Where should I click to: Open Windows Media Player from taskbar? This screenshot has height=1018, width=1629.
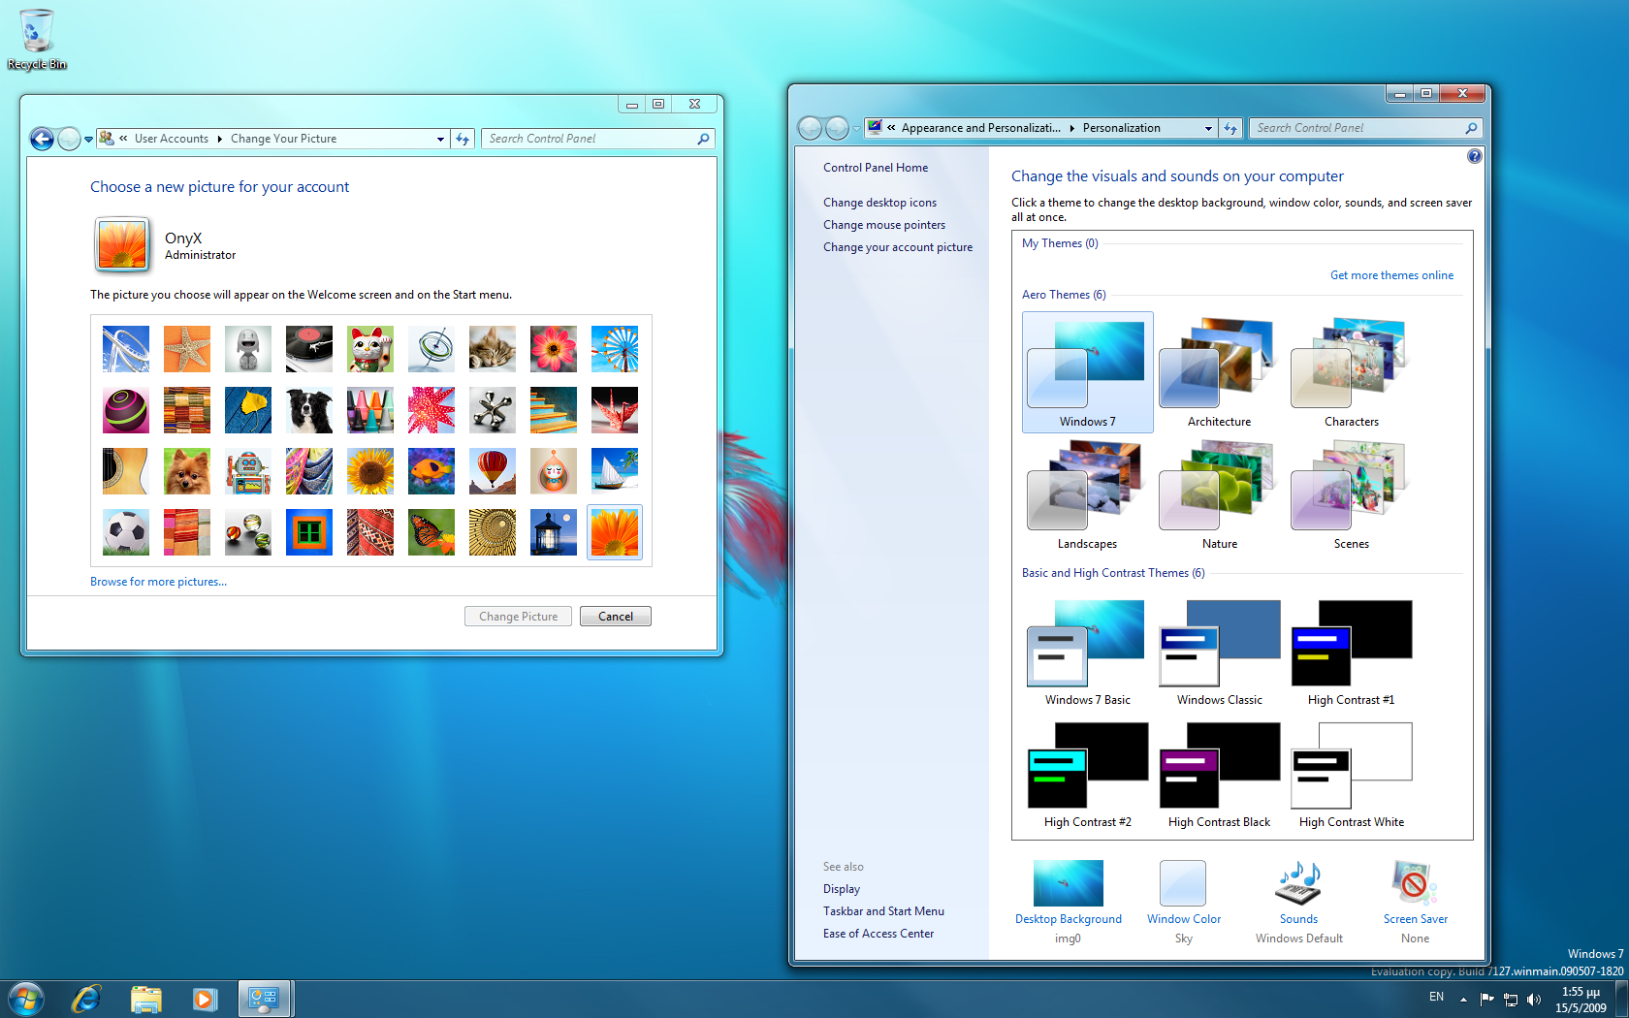[205, 999]
